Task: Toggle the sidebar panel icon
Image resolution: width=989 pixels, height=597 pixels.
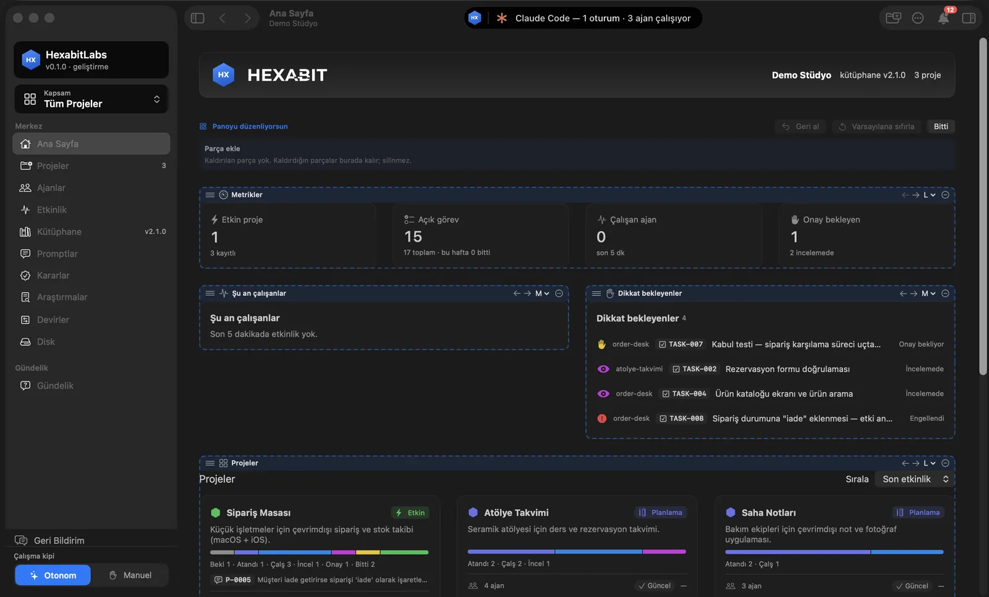Action: point(198,18)
